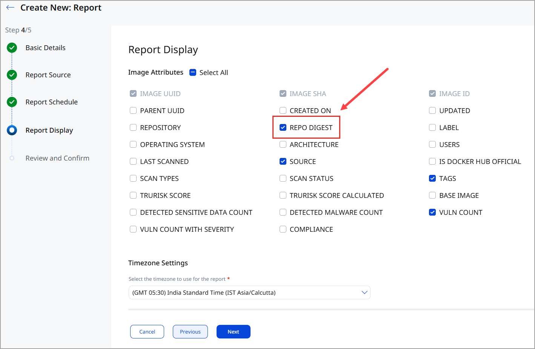This screenshot has height=349, width=535.
Task: Check VULN COUNT WITH SEVERITY
Action: pos(133,230)
